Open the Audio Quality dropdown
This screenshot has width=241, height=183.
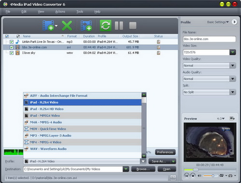point(233,79)
